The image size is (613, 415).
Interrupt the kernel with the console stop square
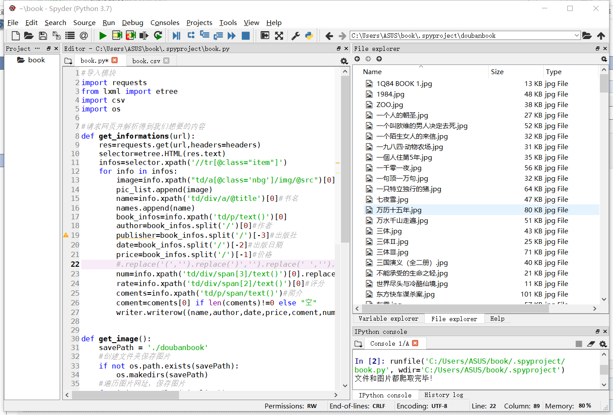(579, 344)
